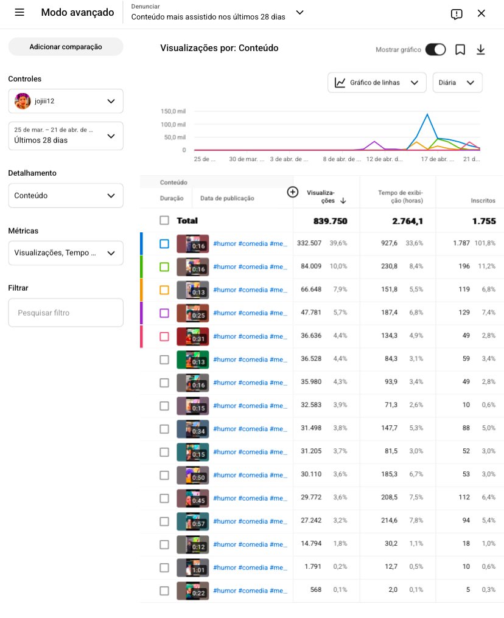This screenshot has width=504, height=618.
Task: Click the jojiii12 channel avatar
Action: pos(23,101)
